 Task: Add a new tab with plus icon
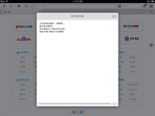152,12
